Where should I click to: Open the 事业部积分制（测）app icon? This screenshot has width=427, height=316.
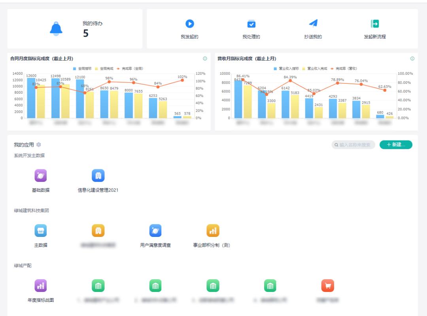click(213, 231)
